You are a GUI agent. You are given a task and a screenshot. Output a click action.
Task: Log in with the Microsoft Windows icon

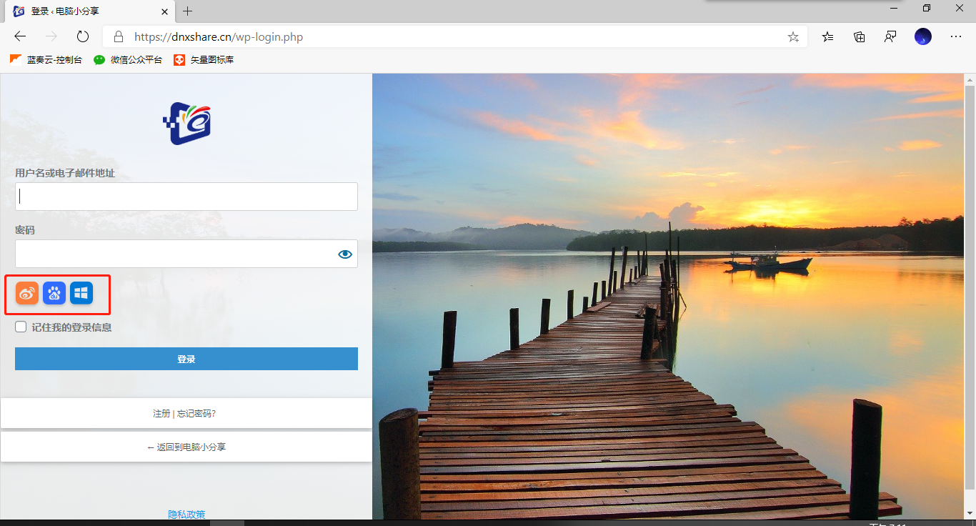click(81, 293)
